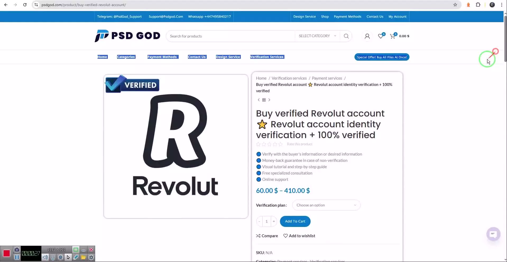
Task: Open the wishlist heart icon in the header
Action: click(381, 36)
